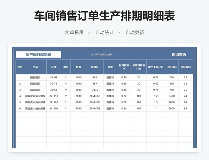This screenshot has height=160, width=209.
Task: Select the size cell 24*100
Action: (x=54, y=109)
